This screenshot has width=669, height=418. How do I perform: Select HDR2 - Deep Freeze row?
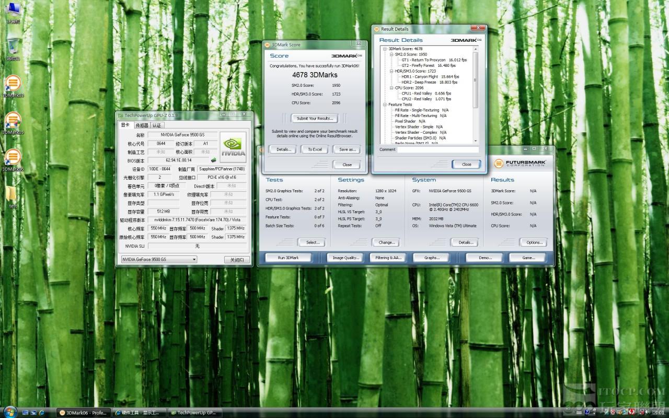pos(429,82)
